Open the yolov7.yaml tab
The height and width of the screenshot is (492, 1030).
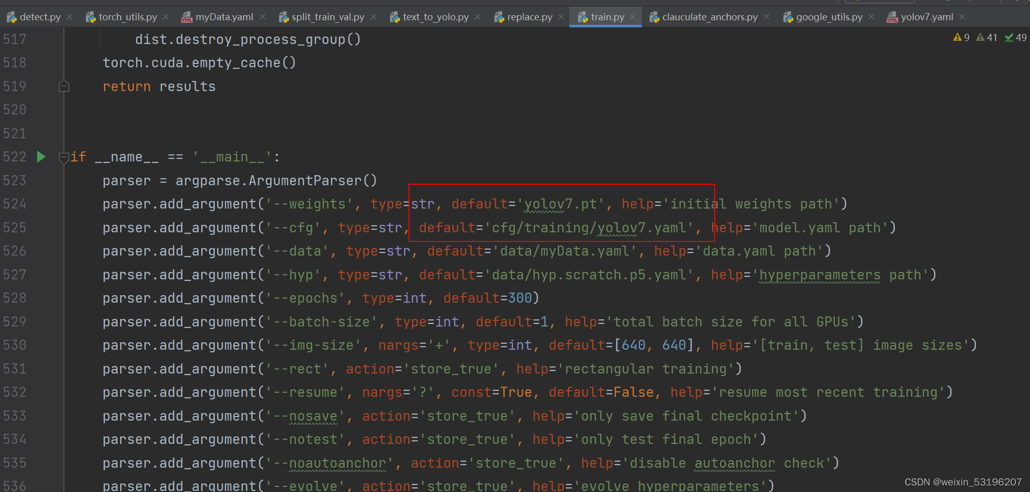pos(920,17)
